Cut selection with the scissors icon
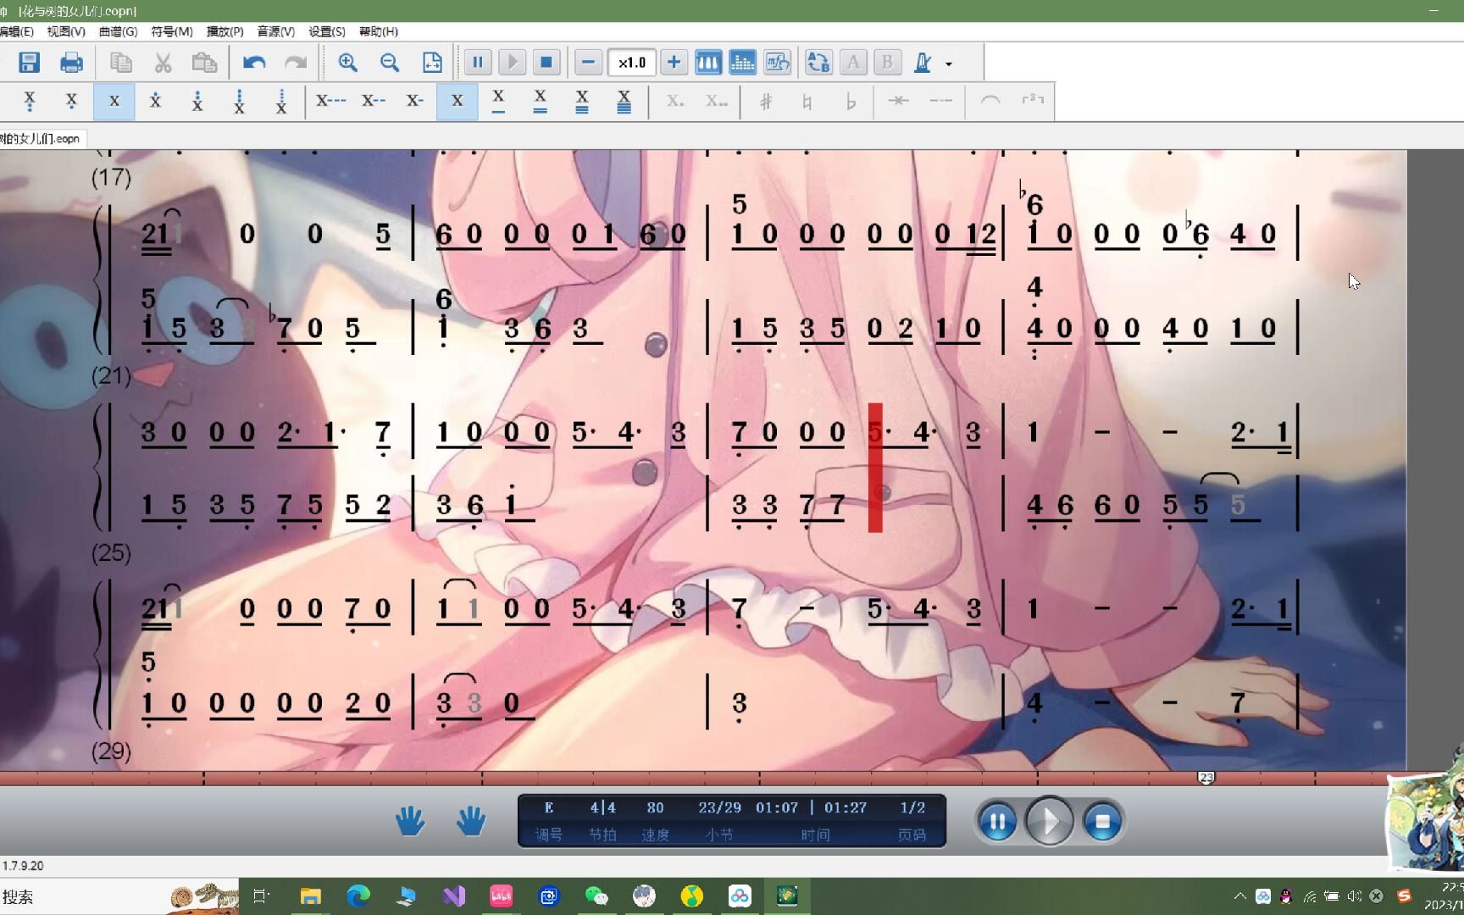Image resolution: width=1464 pixels, height=915 pixels. tap(163, 63)
